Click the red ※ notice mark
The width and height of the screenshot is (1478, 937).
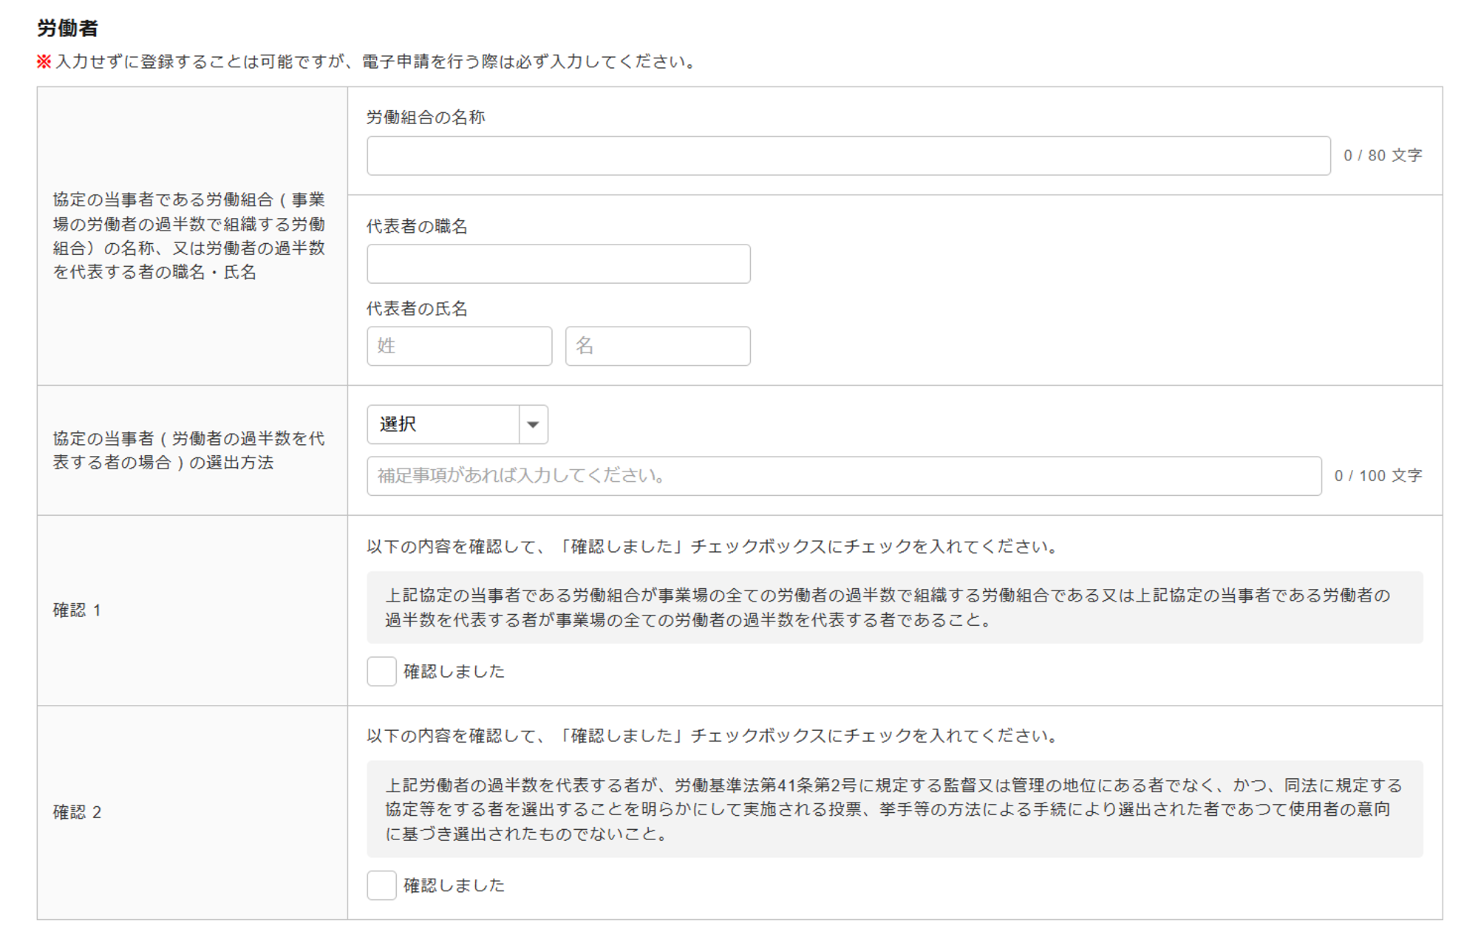(44, 61)
